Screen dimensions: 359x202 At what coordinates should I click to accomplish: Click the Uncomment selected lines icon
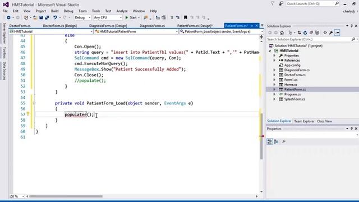pyautogui.click(x=177, y=17)
